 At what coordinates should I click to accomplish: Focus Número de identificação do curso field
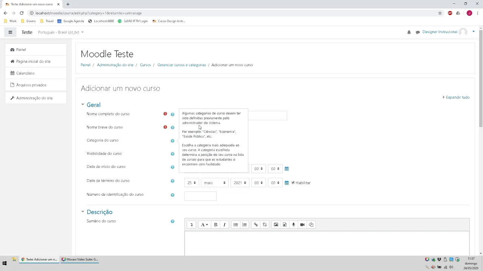pos(200,196)
